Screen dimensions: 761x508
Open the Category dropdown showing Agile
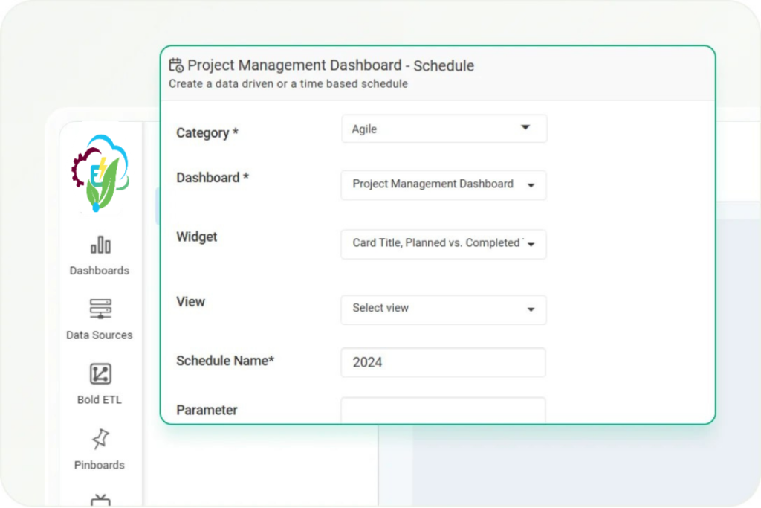pyautogui.click(x=444, y=129)
